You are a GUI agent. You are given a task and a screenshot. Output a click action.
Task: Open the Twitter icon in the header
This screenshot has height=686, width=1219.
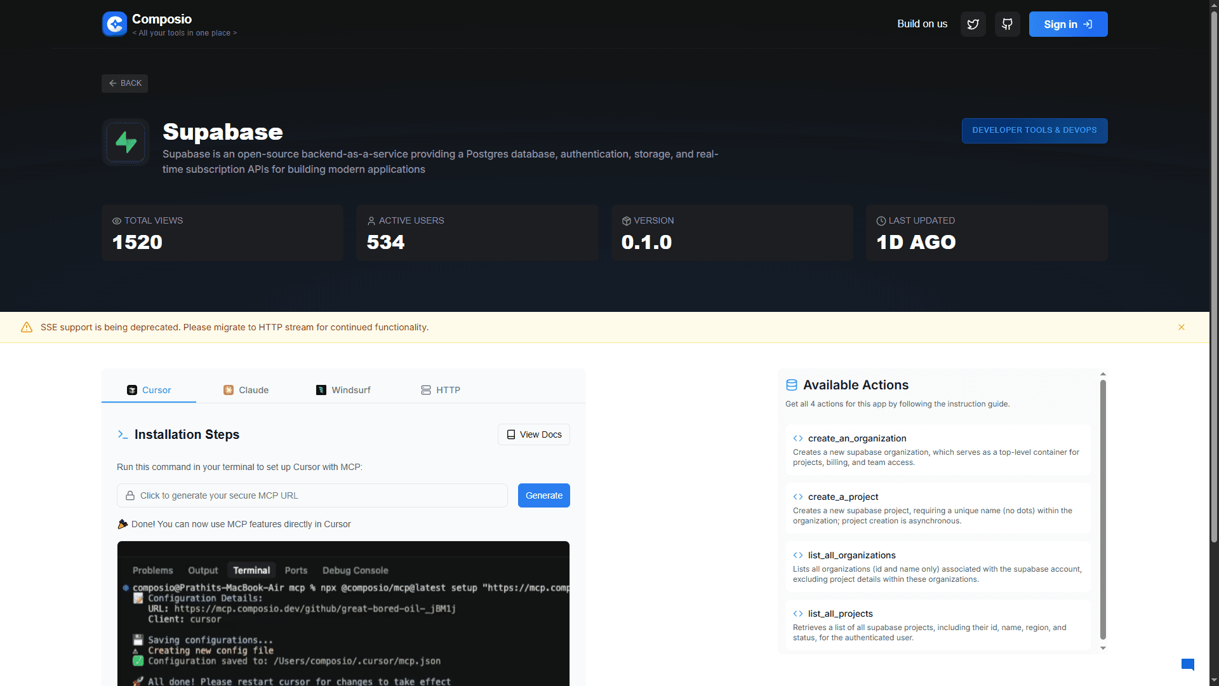(x=973, y=24)
